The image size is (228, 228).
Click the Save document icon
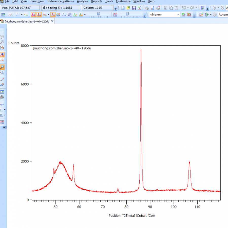pyautogui.click(x=134, y=8)
